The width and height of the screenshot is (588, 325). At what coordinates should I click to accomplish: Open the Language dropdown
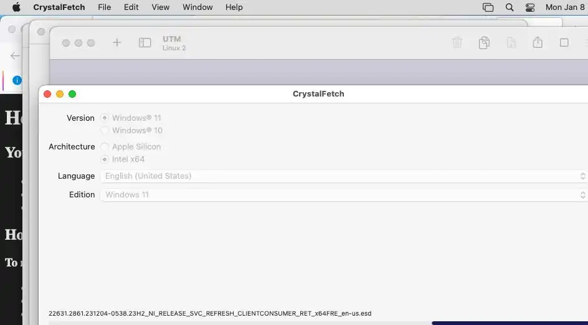[344, 176]
